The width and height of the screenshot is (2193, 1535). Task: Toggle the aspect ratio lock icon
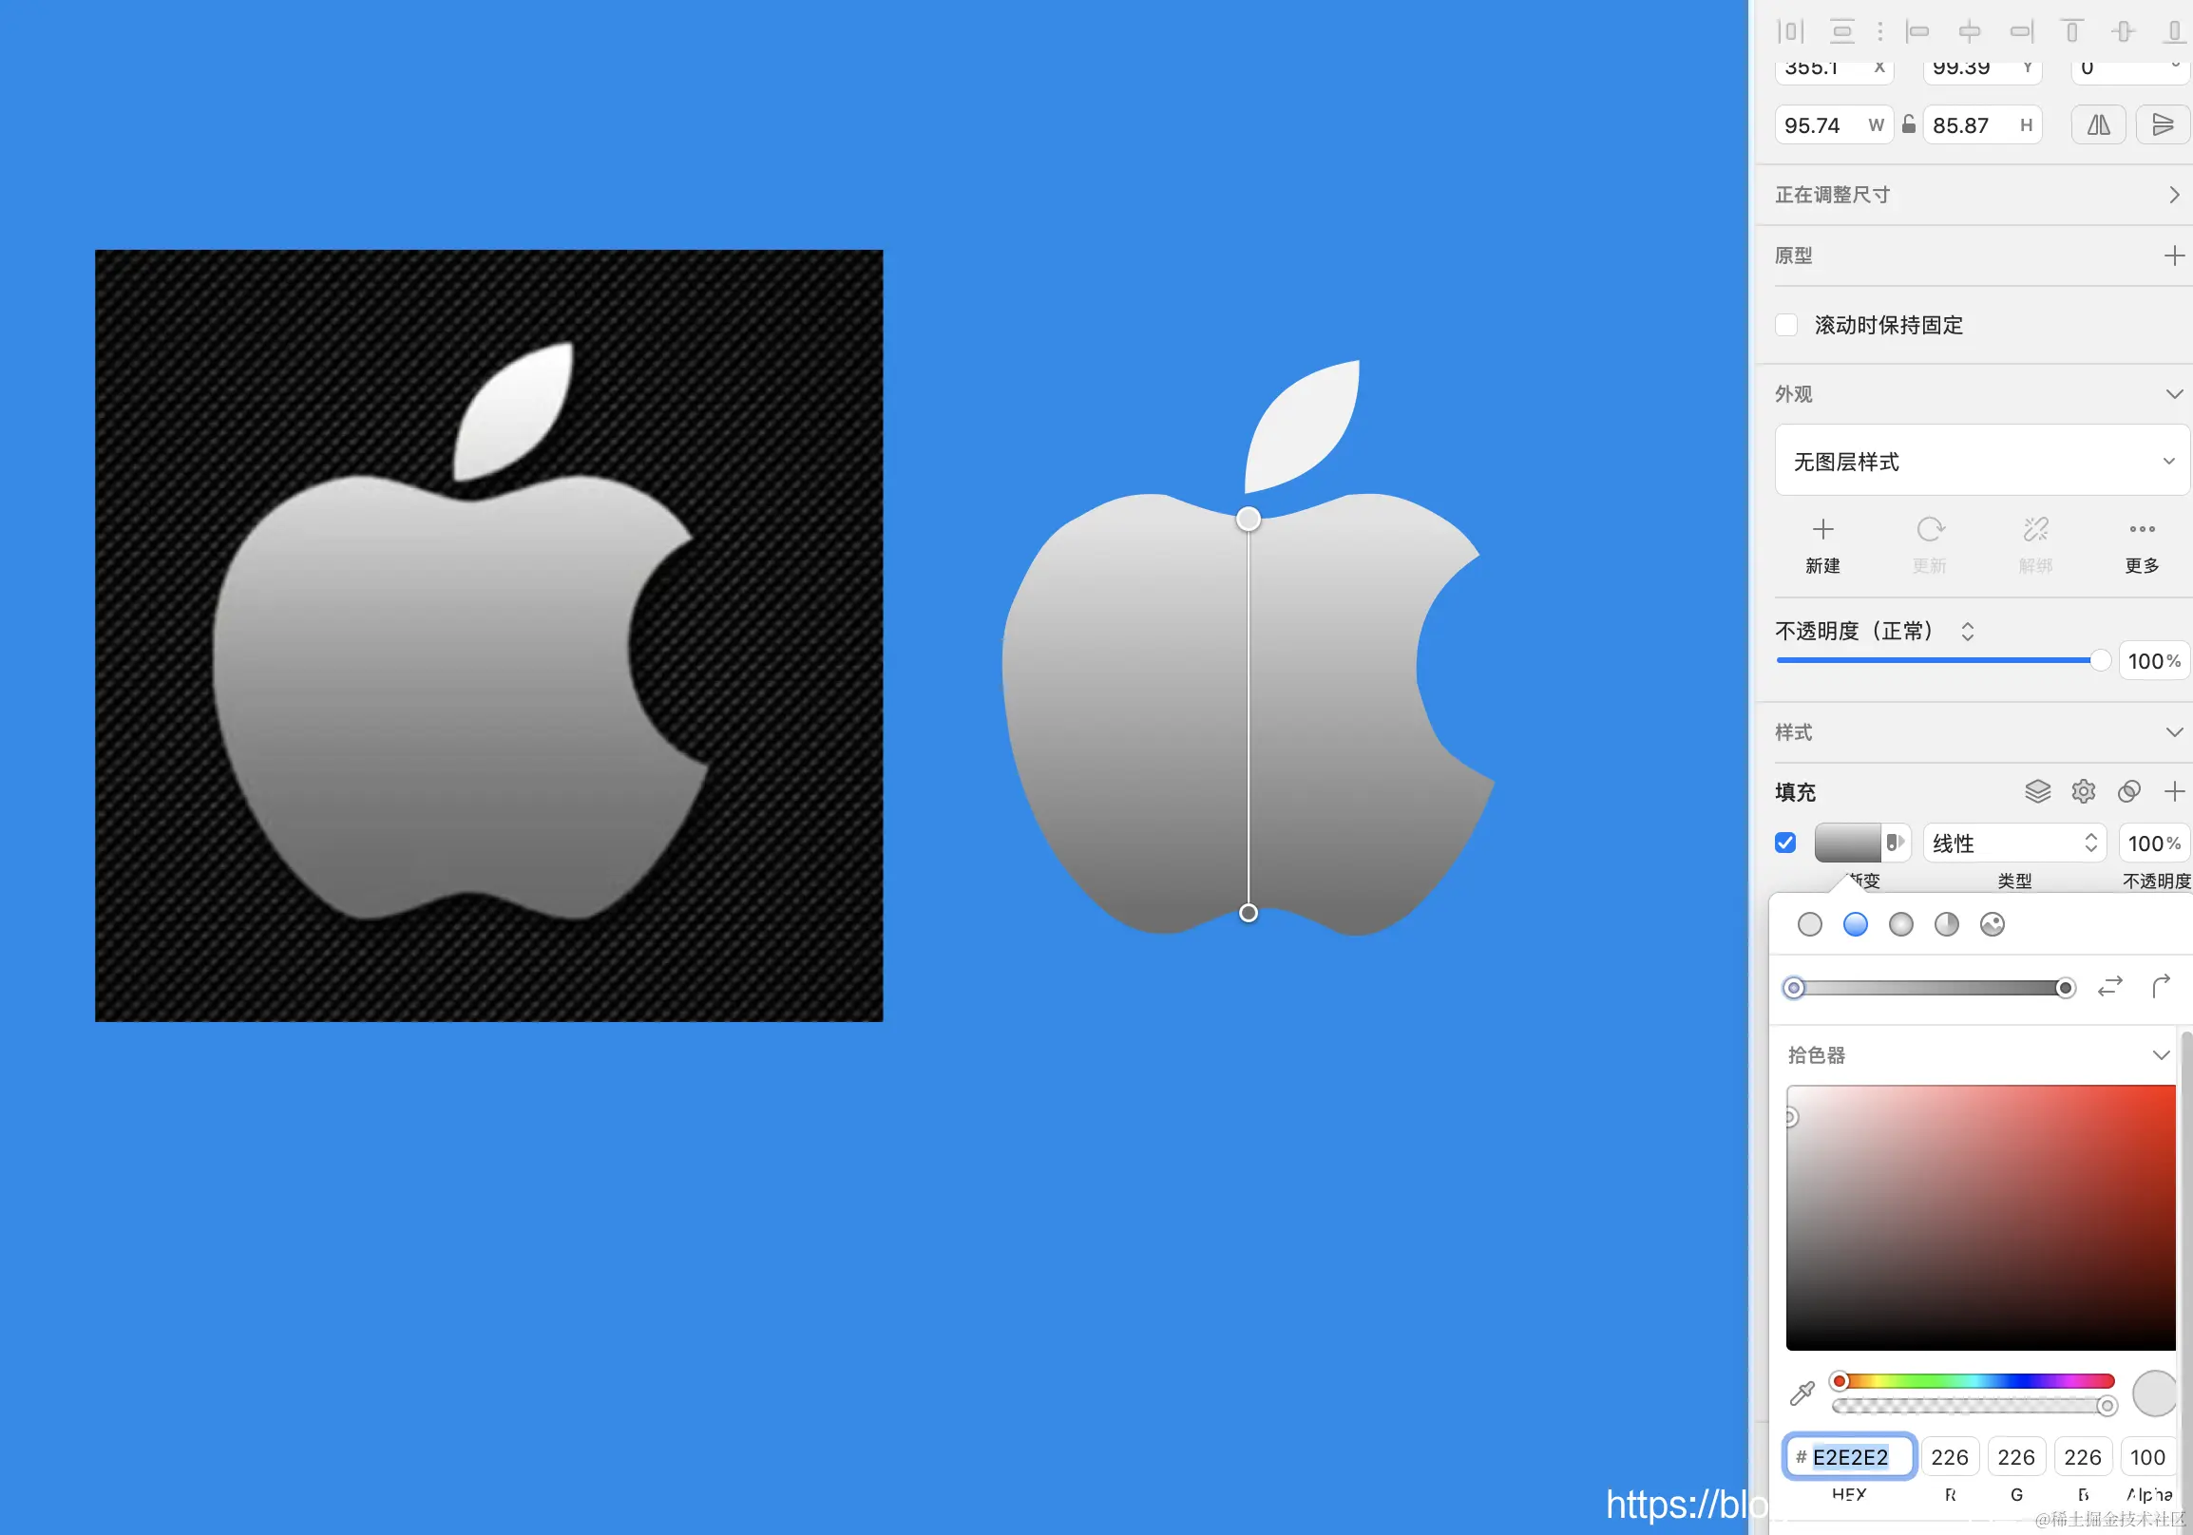[1908, 125]
